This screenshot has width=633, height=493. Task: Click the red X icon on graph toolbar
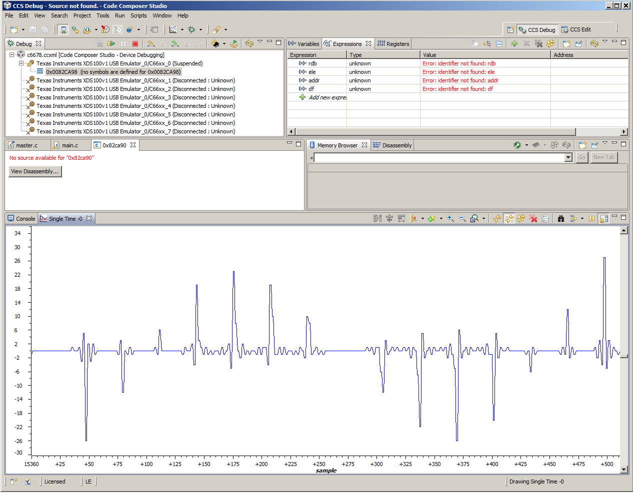(x=533, y=219)
